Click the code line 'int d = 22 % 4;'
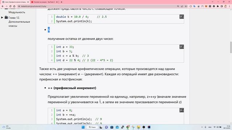232x130 pixels. [x=68, y=60]
